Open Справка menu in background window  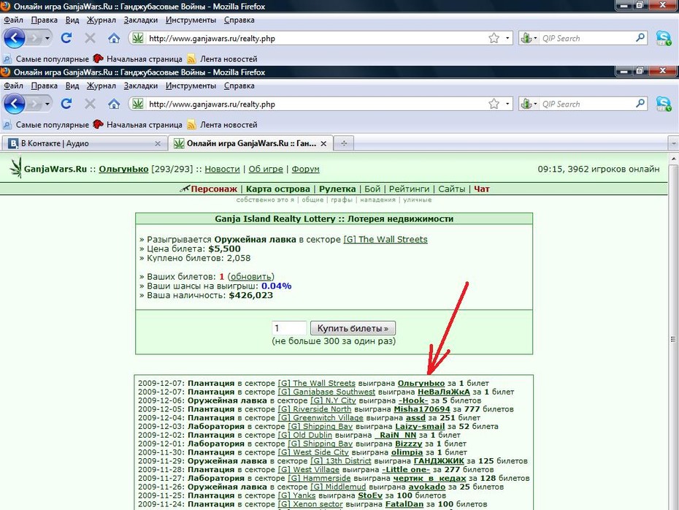pyautogui.click(x=239, y=20)
